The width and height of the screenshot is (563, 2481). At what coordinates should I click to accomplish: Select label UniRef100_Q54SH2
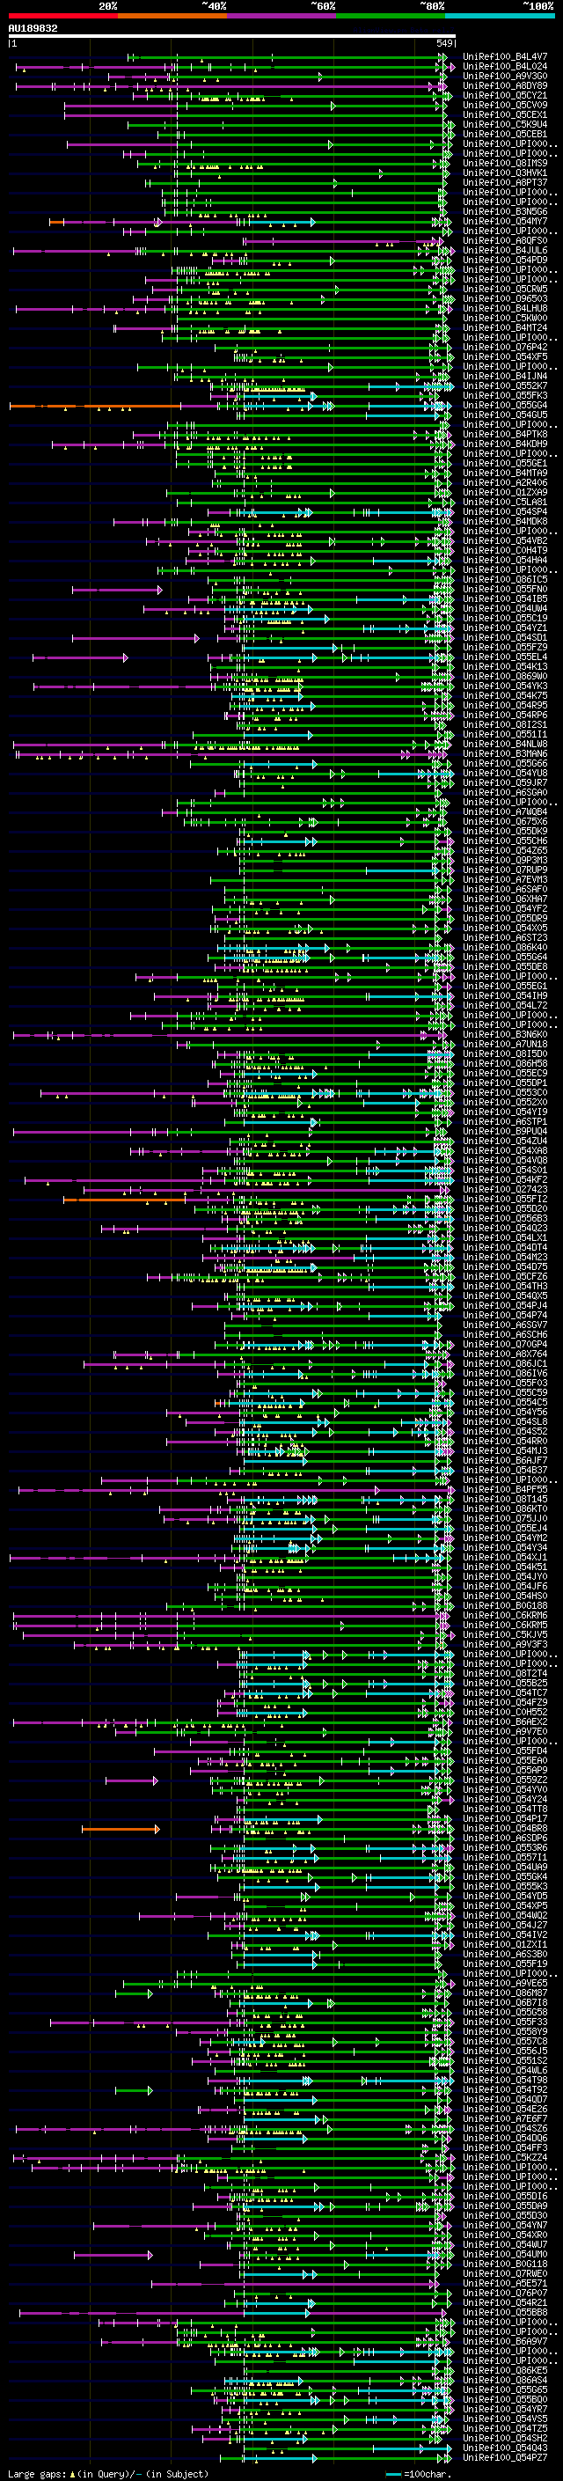[505, 2438]
